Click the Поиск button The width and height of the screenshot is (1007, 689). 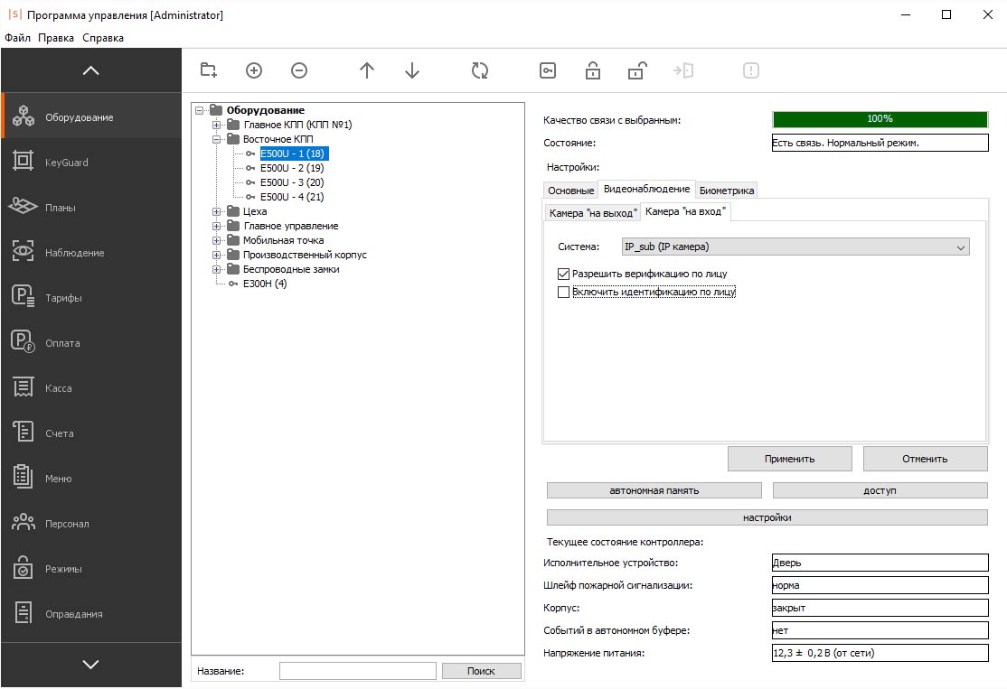(x=481, y=671)
